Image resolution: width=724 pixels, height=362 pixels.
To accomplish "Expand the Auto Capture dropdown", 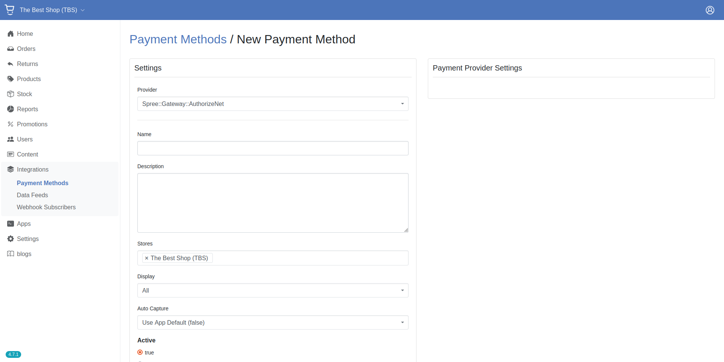I will [x=272, y=323].
